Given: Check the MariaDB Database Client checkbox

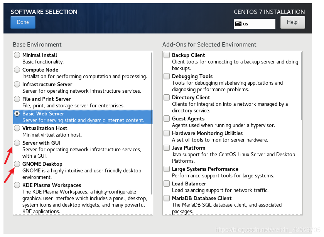Looking at the screenshot, I should coord(167,198).
